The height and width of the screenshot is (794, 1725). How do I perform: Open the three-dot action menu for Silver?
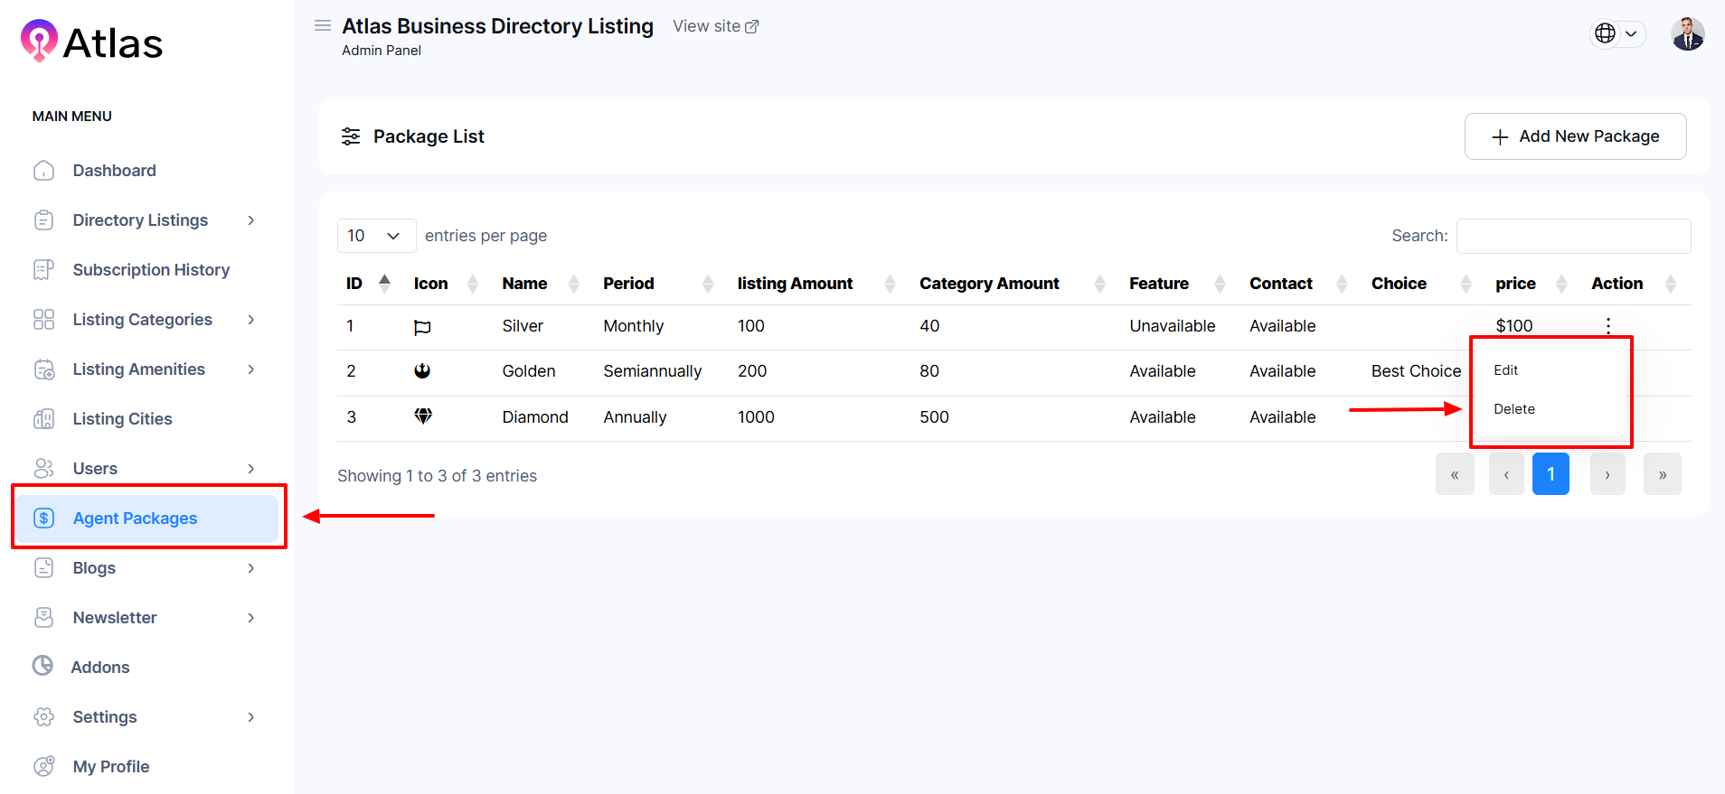[x=1607, y=325]
